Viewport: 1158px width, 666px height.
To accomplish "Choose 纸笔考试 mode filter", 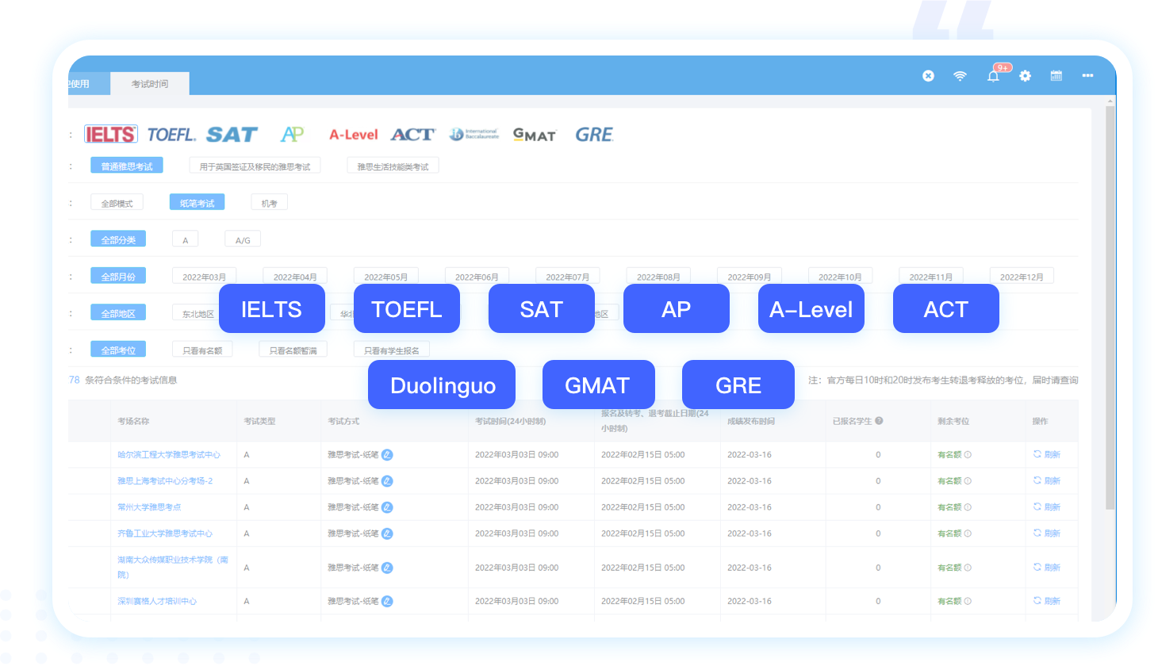I will (x=197, y=203).
